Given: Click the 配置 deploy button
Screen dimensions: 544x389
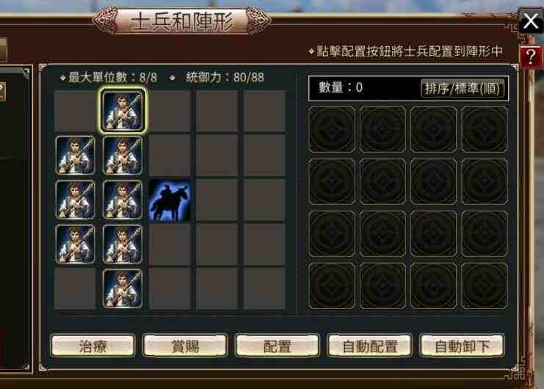Looking at the screenshot, I should tap(278, 346).
